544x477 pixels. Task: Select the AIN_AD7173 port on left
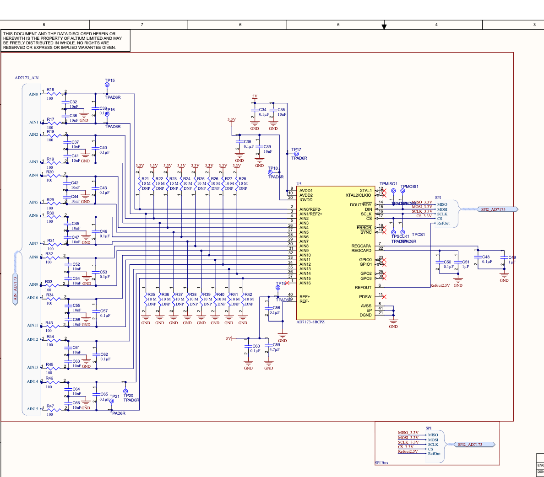point(15,289)
